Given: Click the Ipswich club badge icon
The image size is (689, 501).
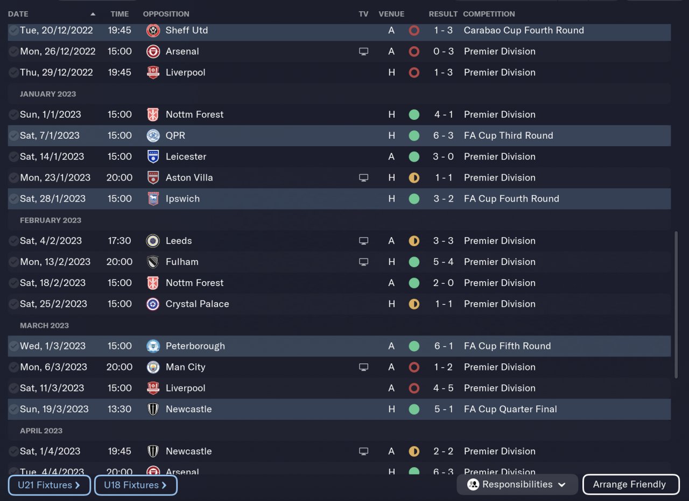Looking at the screenshot, I should click(153, 199).
